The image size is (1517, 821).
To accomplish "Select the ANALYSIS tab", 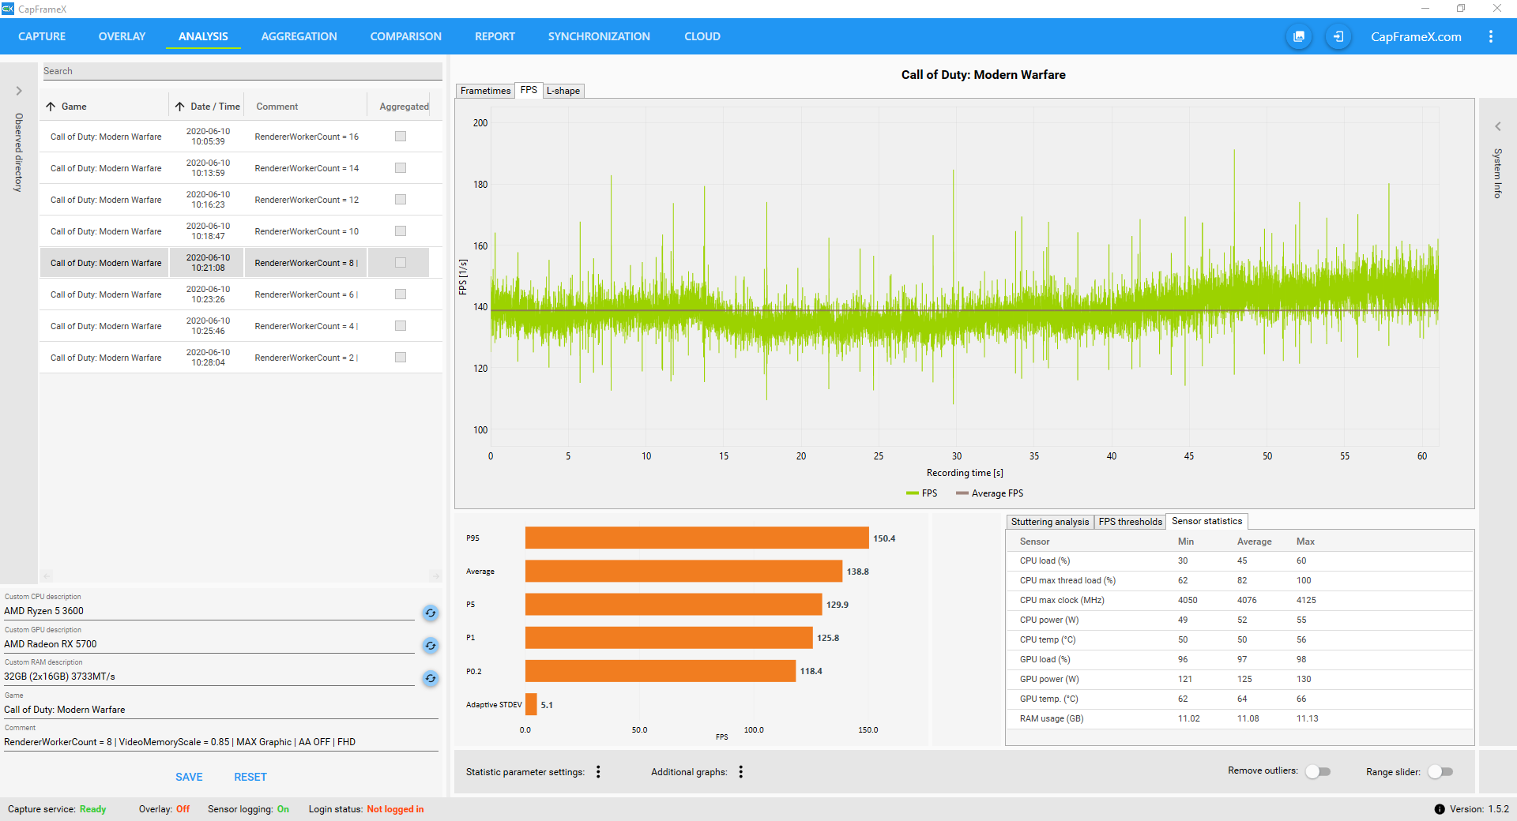I will [x=203, y=36].
